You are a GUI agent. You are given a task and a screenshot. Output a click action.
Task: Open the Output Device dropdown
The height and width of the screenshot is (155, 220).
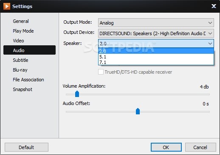(156, 33)
